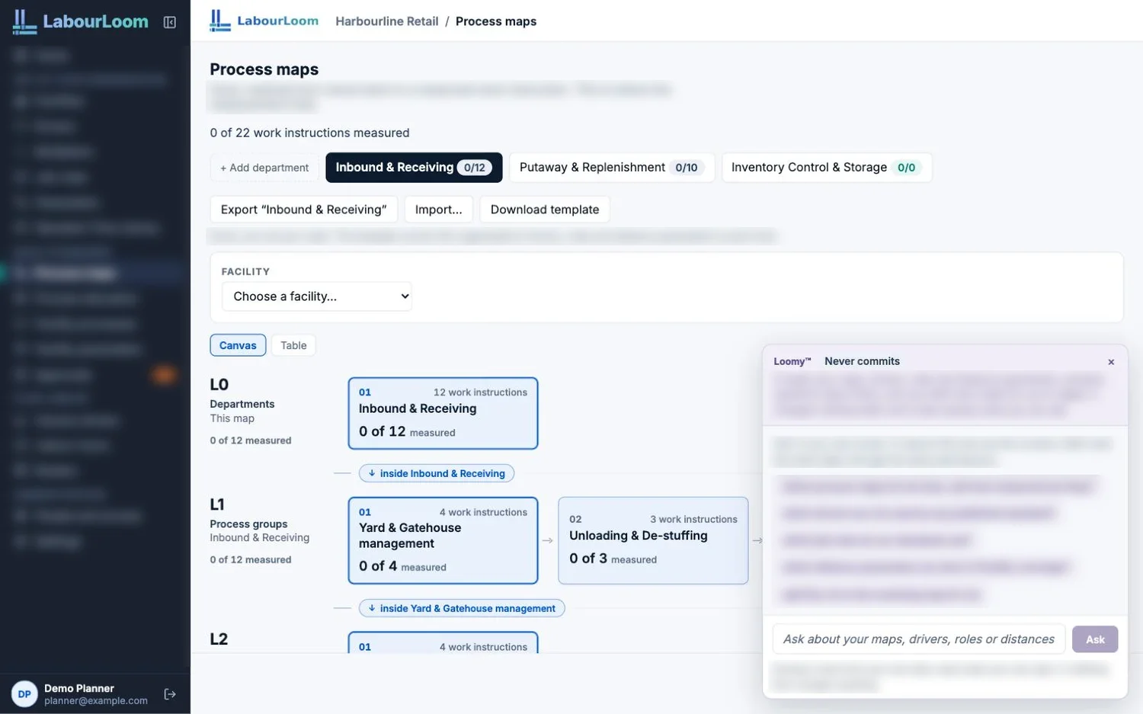Click the LabourLoom logo in the sidebar

(81, 21)
